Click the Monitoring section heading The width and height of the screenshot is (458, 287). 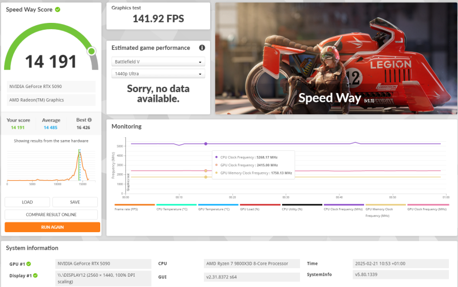point(127,126)
